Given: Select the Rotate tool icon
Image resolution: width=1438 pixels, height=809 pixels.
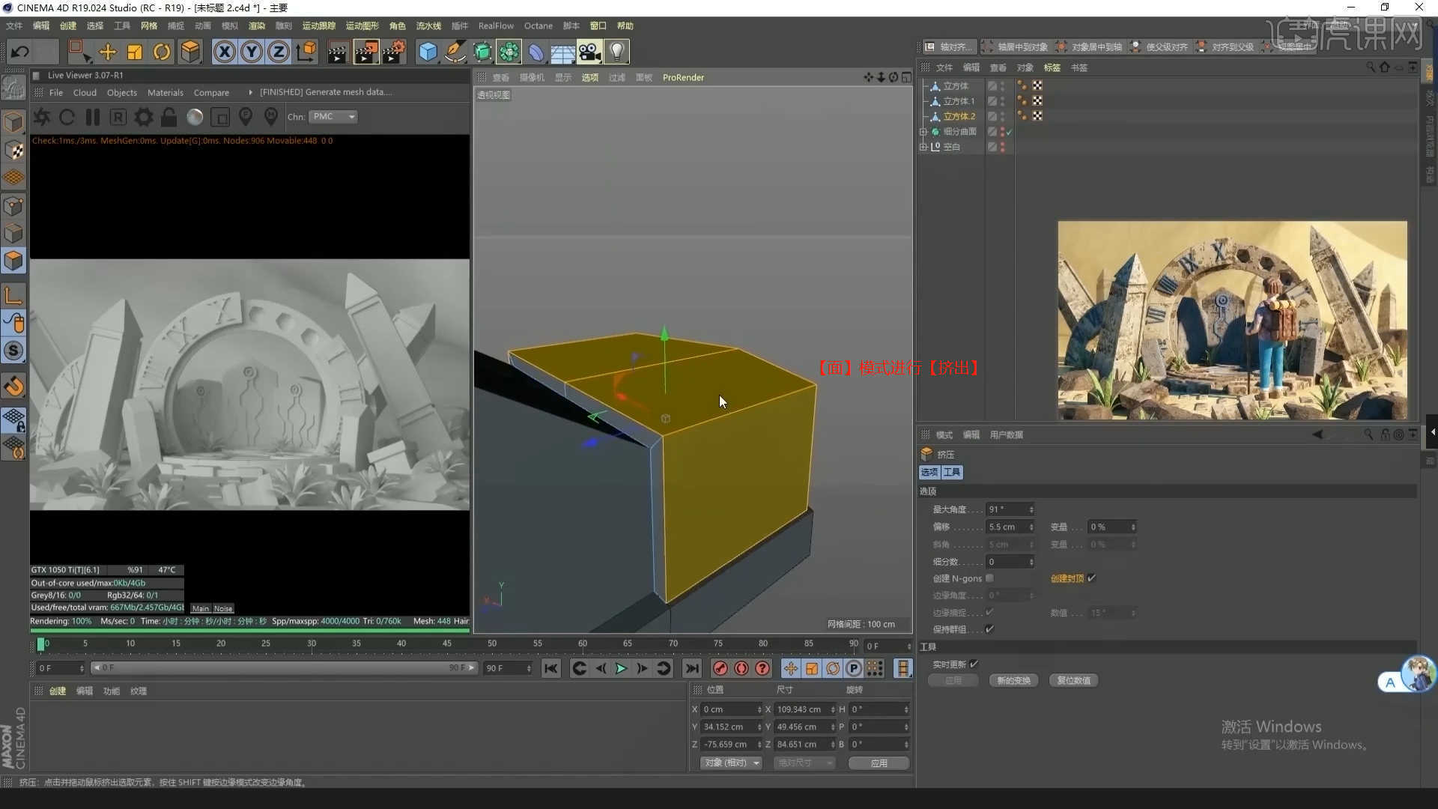Looking at the screenshot, I should (162, 52).
